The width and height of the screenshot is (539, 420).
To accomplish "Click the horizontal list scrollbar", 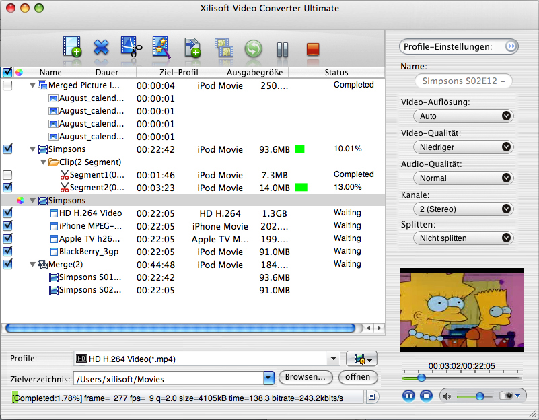I will point(181,328).
